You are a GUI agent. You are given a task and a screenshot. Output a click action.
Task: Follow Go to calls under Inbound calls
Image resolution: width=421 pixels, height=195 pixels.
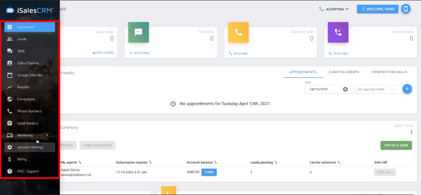coord(338,54)
